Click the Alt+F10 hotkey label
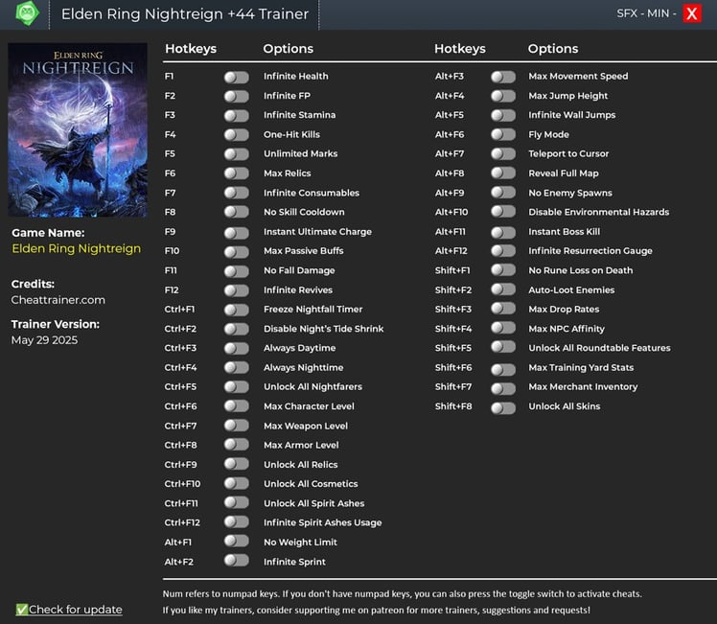Viewport: 717px width, 624px height. tap(451, 212)
